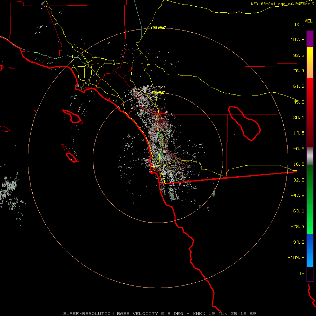Select the 45.6 scale value
Screen dimensions: 316x316
299,102
